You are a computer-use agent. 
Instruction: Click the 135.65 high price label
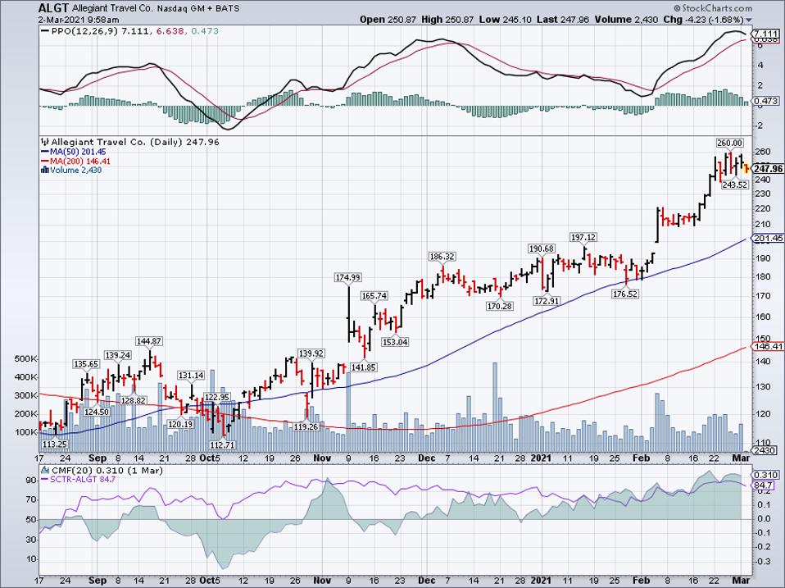tap(86, 364)
